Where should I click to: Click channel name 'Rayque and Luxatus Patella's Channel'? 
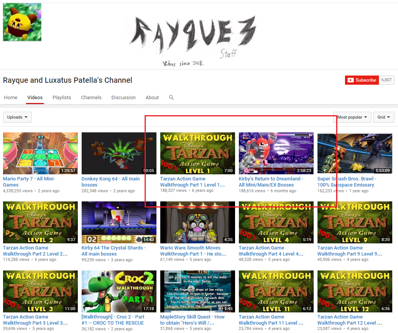[x=68, y=80]
